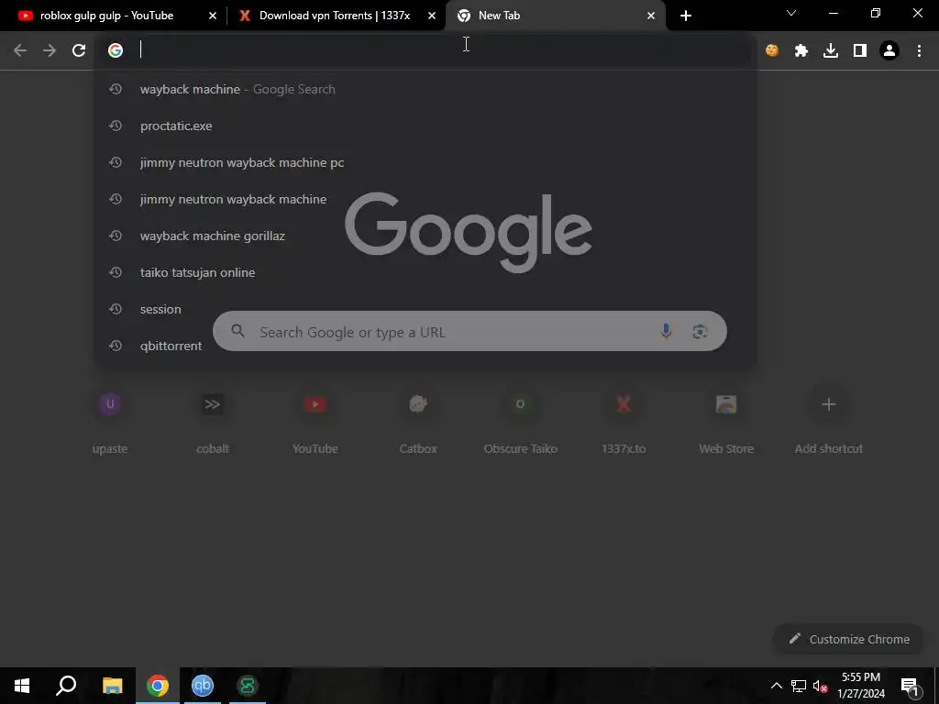
Task: Open qBittorrent from the taskbar
Action: (203, 686)
